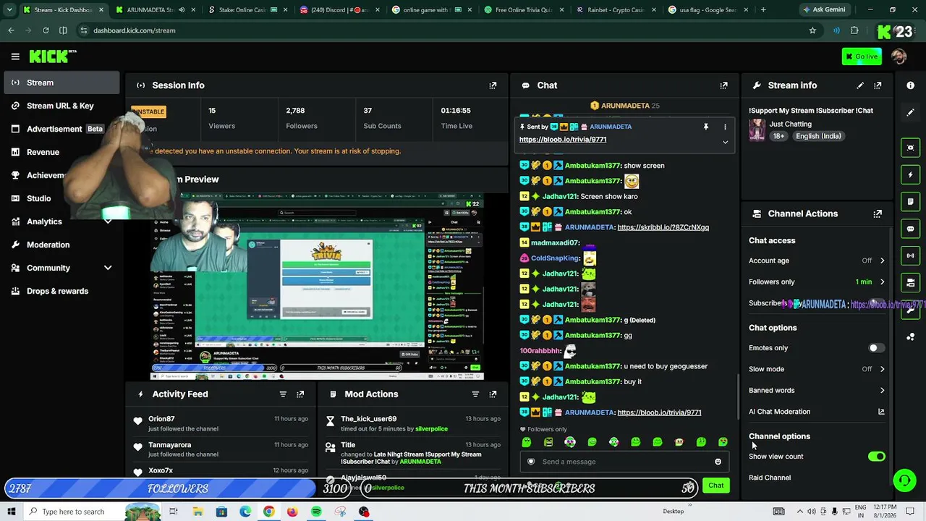Open Windows Start menu

click(11, 512)
